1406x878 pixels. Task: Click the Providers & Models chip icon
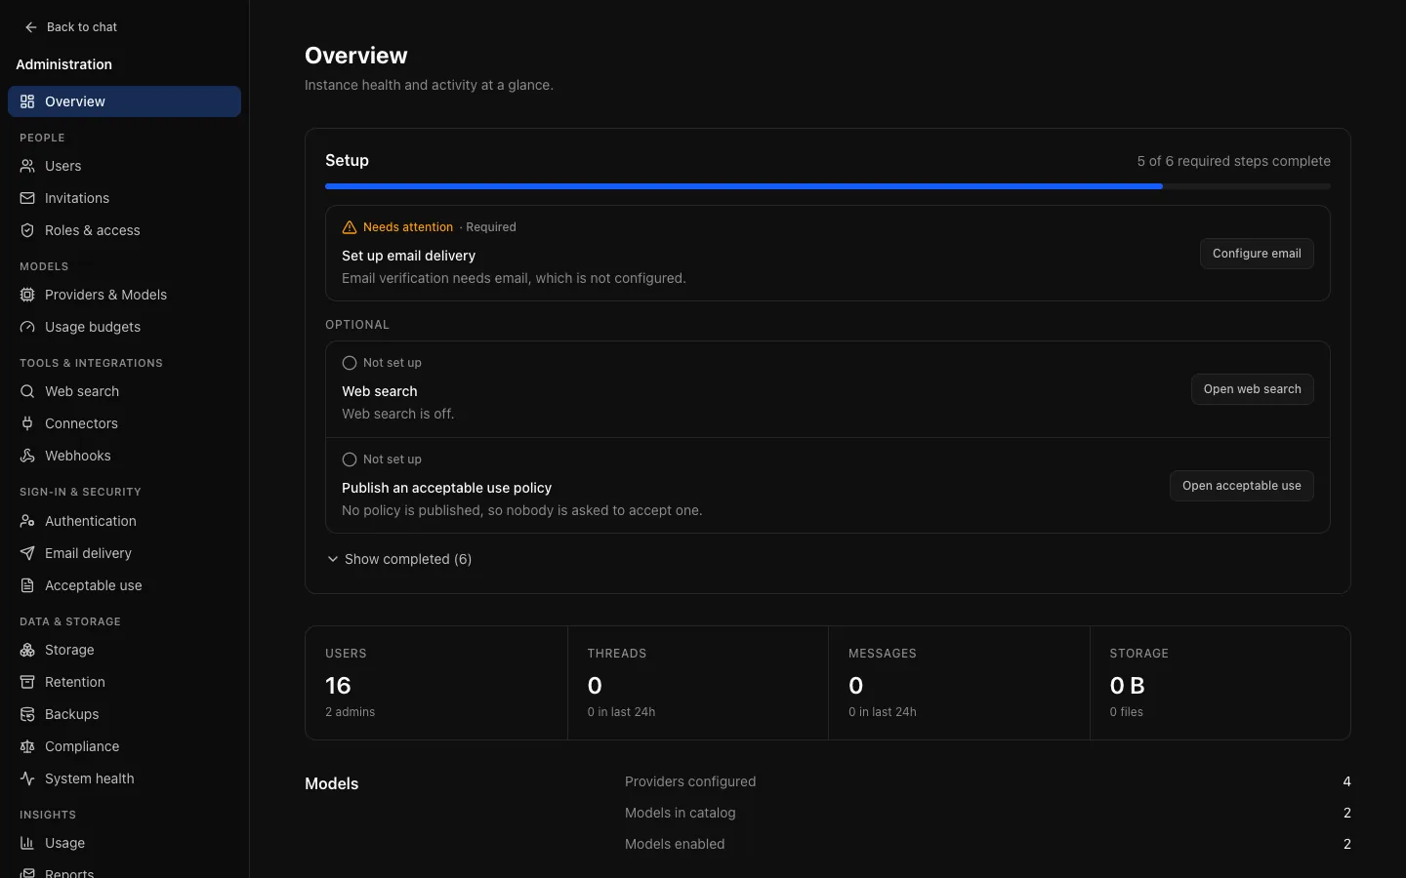click(x=27, y=295)
